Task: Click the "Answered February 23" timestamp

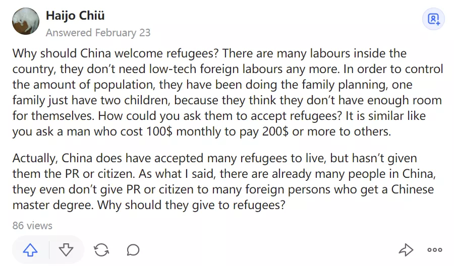Action: (98, 33)
